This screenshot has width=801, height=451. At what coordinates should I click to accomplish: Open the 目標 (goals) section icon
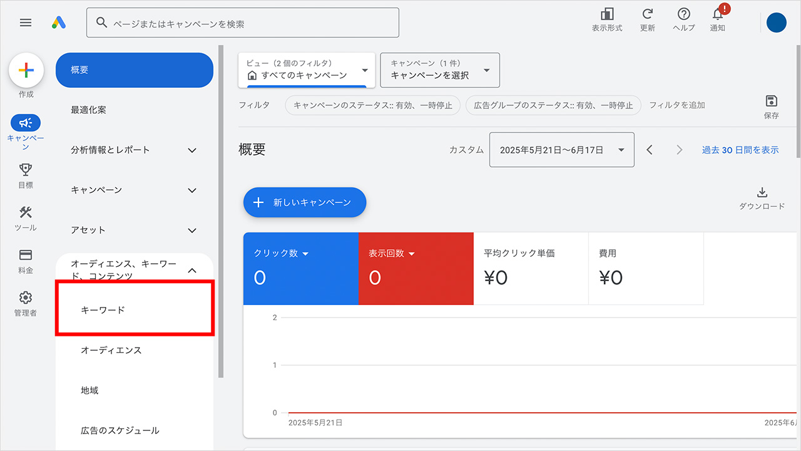click(26, 170)
